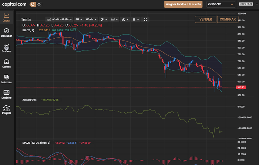
Task: Click the BB middle value 620.9415
Action: pyautogui.click(x=44, y=30)
